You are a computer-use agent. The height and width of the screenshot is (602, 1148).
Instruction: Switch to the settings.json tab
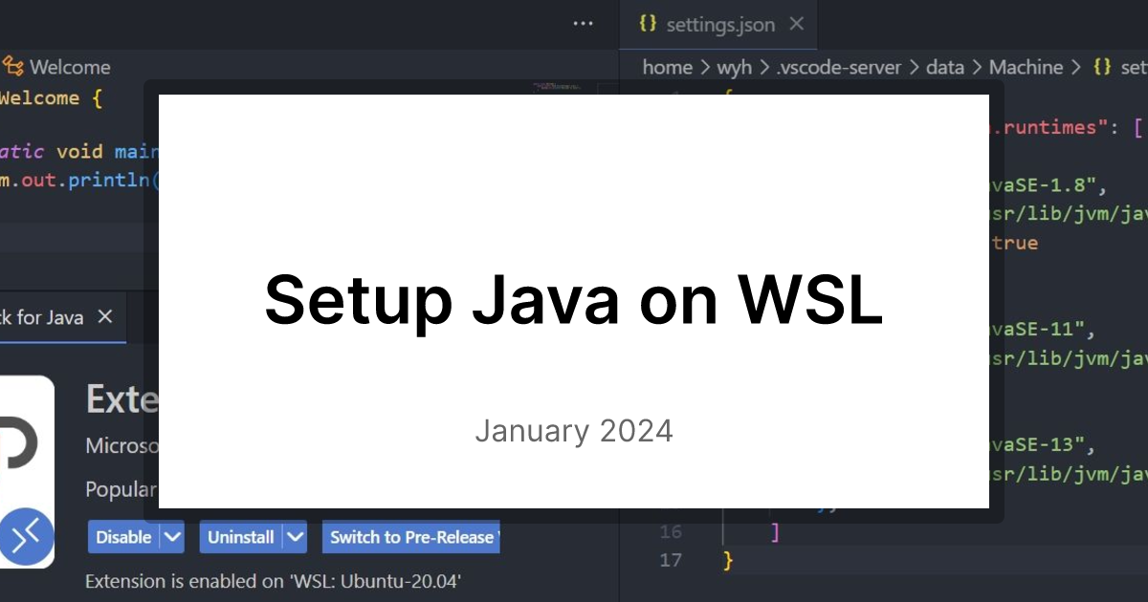pos(719,25)
